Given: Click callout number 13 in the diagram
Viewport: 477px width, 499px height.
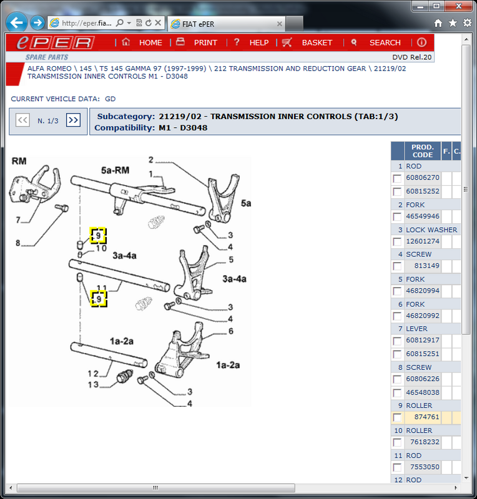Looking at the screenshot, I should coord(94,385).
